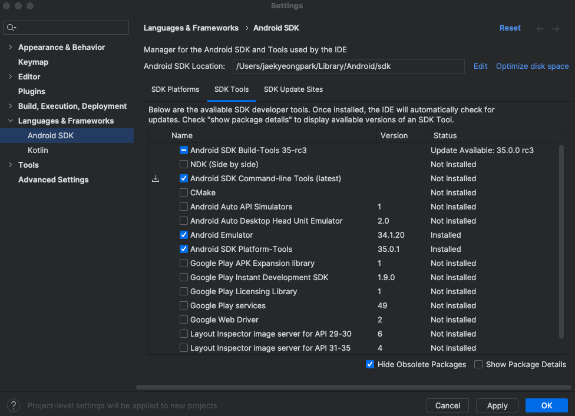The image size is (575, 416).
Task: Click the search magnifier icon in settings
Action: coord(11,28)
